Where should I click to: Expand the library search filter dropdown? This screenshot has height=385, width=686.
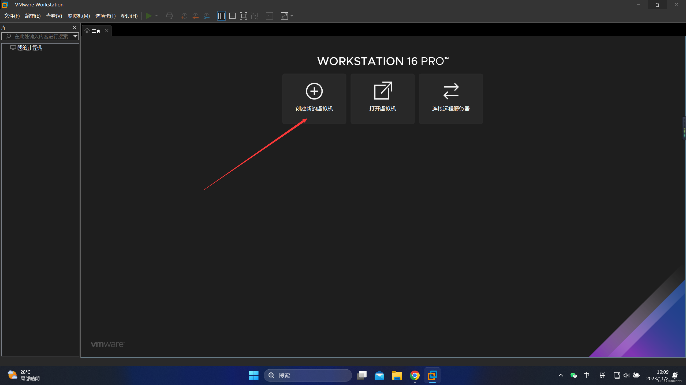click(75, 36)
